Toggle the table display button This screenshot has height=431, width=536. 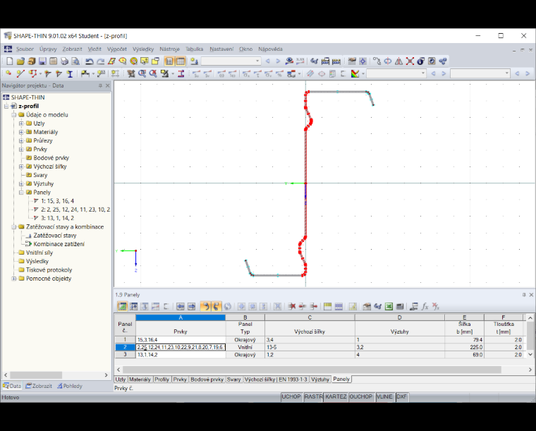coord(181,61)
